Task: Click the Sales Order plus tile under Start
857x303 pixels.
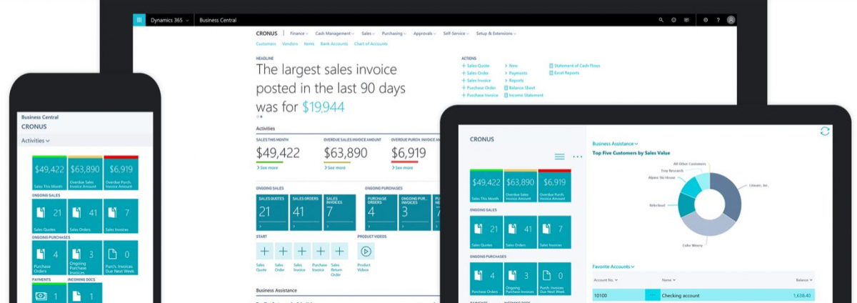Action: [283, 251]
